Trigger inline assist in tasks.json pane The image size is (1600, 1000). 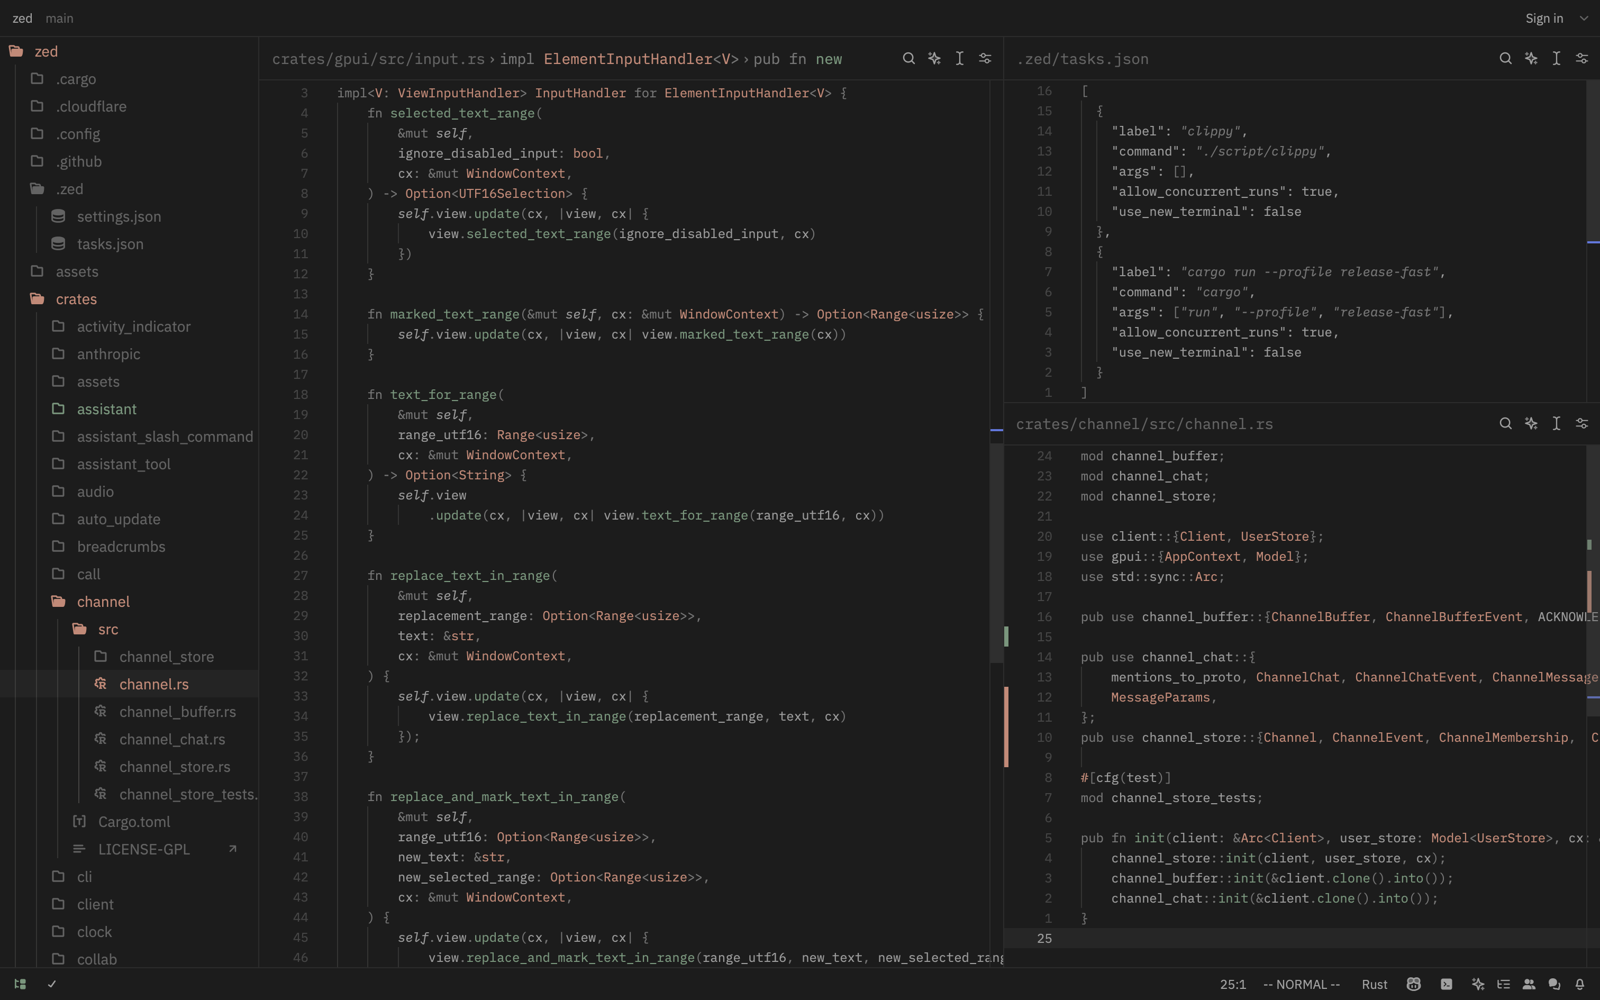point(1531,59)
